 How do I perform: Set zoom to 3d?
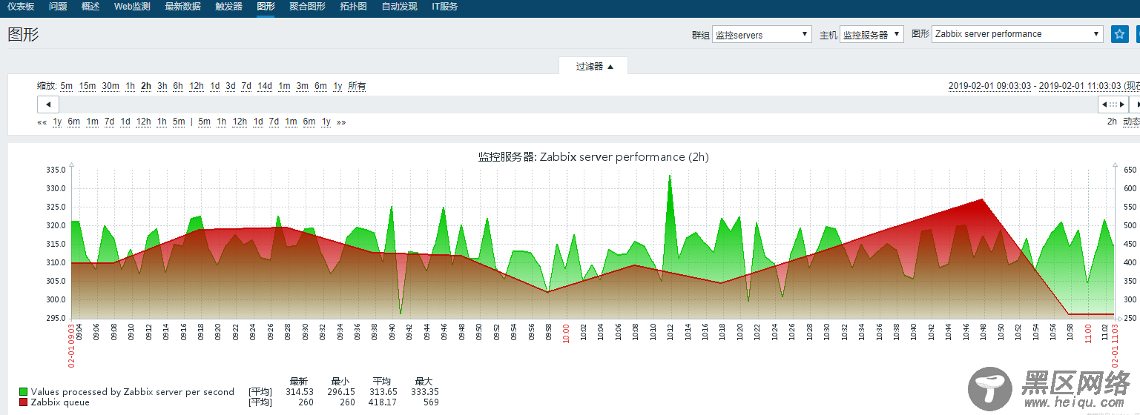[231, 86]
